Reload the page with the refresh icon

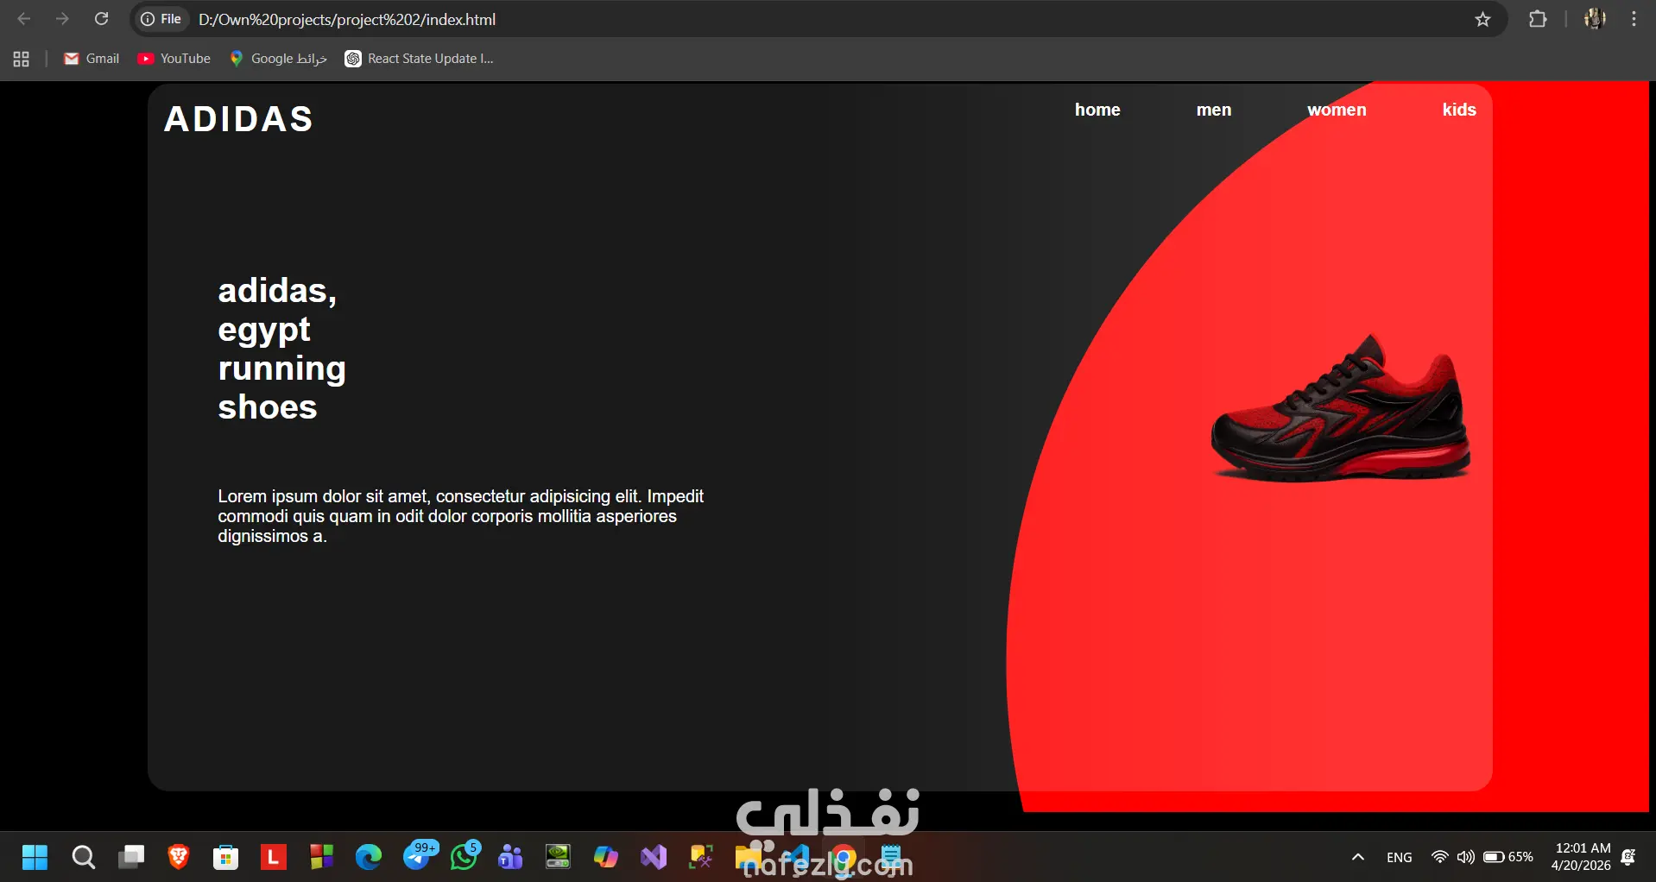[101, 19]
